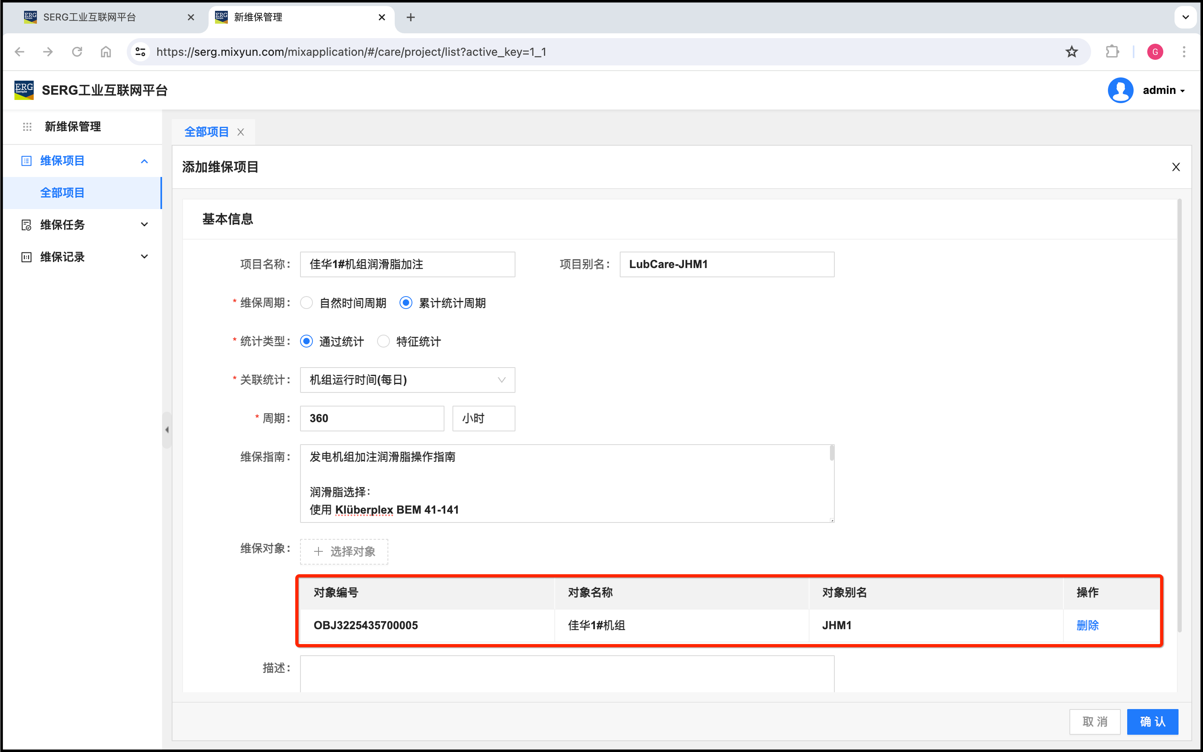The height and width of the screenshot is (752, 1203).
Task: Choose the 累计统计周期 radio button
Action: (406, 303)
